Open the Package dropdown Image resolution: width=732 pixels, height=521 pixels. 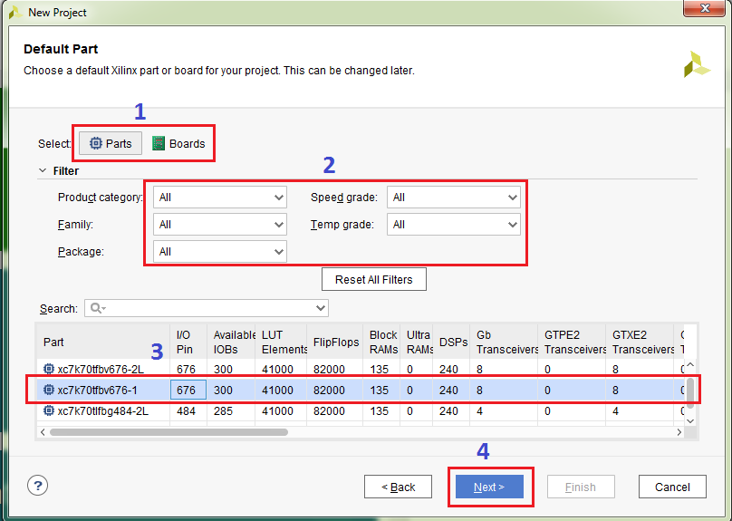point(220,252)
